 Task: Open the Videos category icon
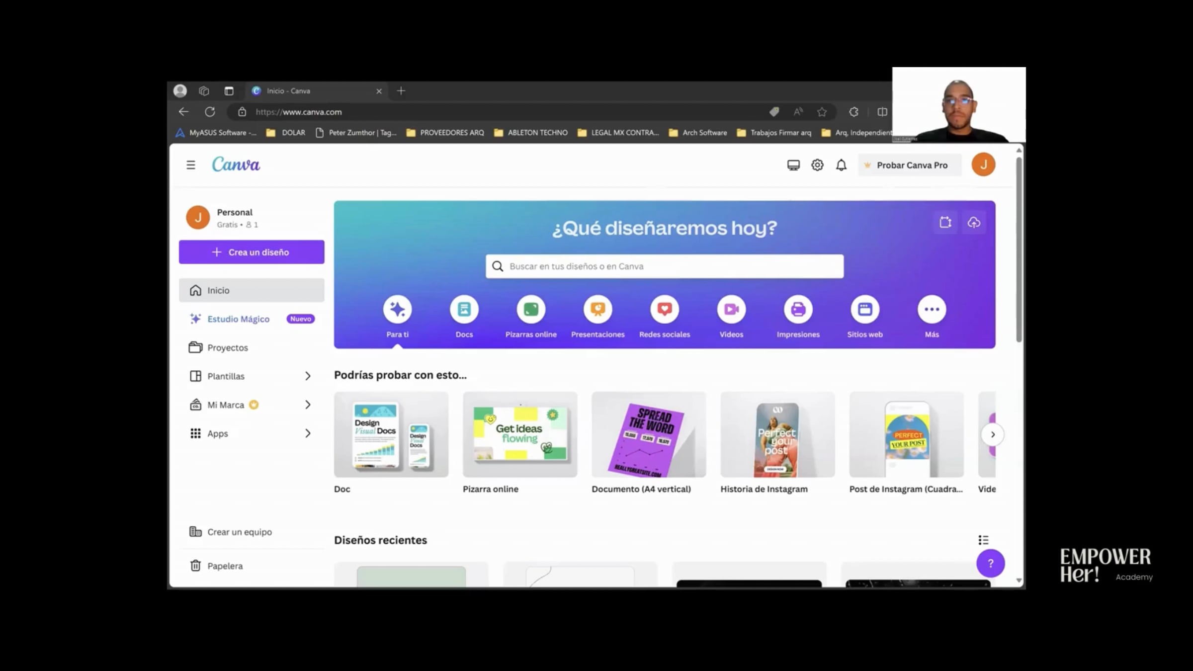pyautogui.click(x=731, y=309)
